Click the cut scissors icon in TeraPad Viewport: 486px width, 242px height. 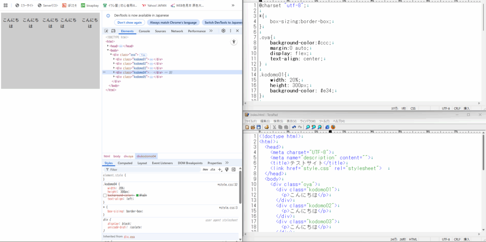click(x=274, y=127)
